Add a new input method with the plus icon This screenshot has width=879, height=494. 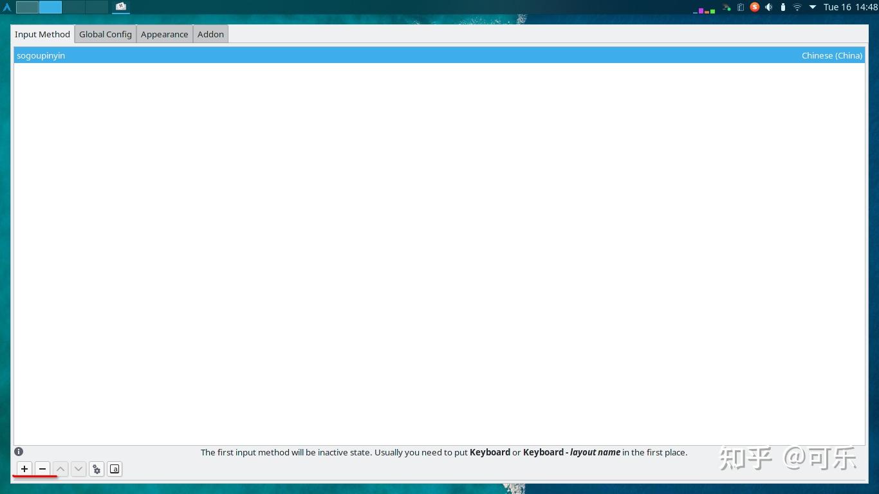pyautogui.click(x=24, y=469)
